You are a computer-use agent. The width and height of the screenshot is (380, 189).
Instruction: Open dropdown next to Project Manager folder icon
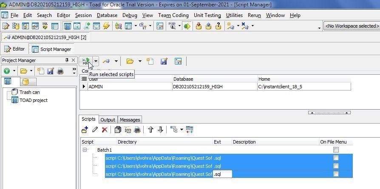31,71
